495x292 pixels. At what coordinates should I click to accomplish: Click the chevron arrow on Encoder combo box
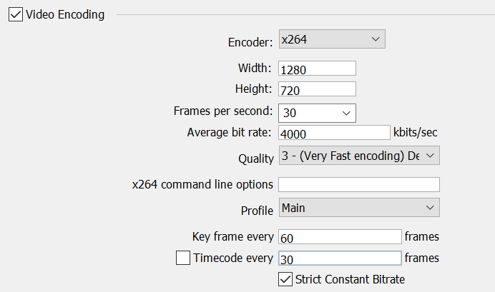pyautogui.click(x=376, y=39)
